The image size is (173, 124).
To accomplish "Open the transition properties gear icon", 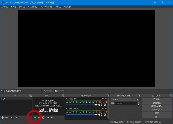I will [x=138, y=100].
